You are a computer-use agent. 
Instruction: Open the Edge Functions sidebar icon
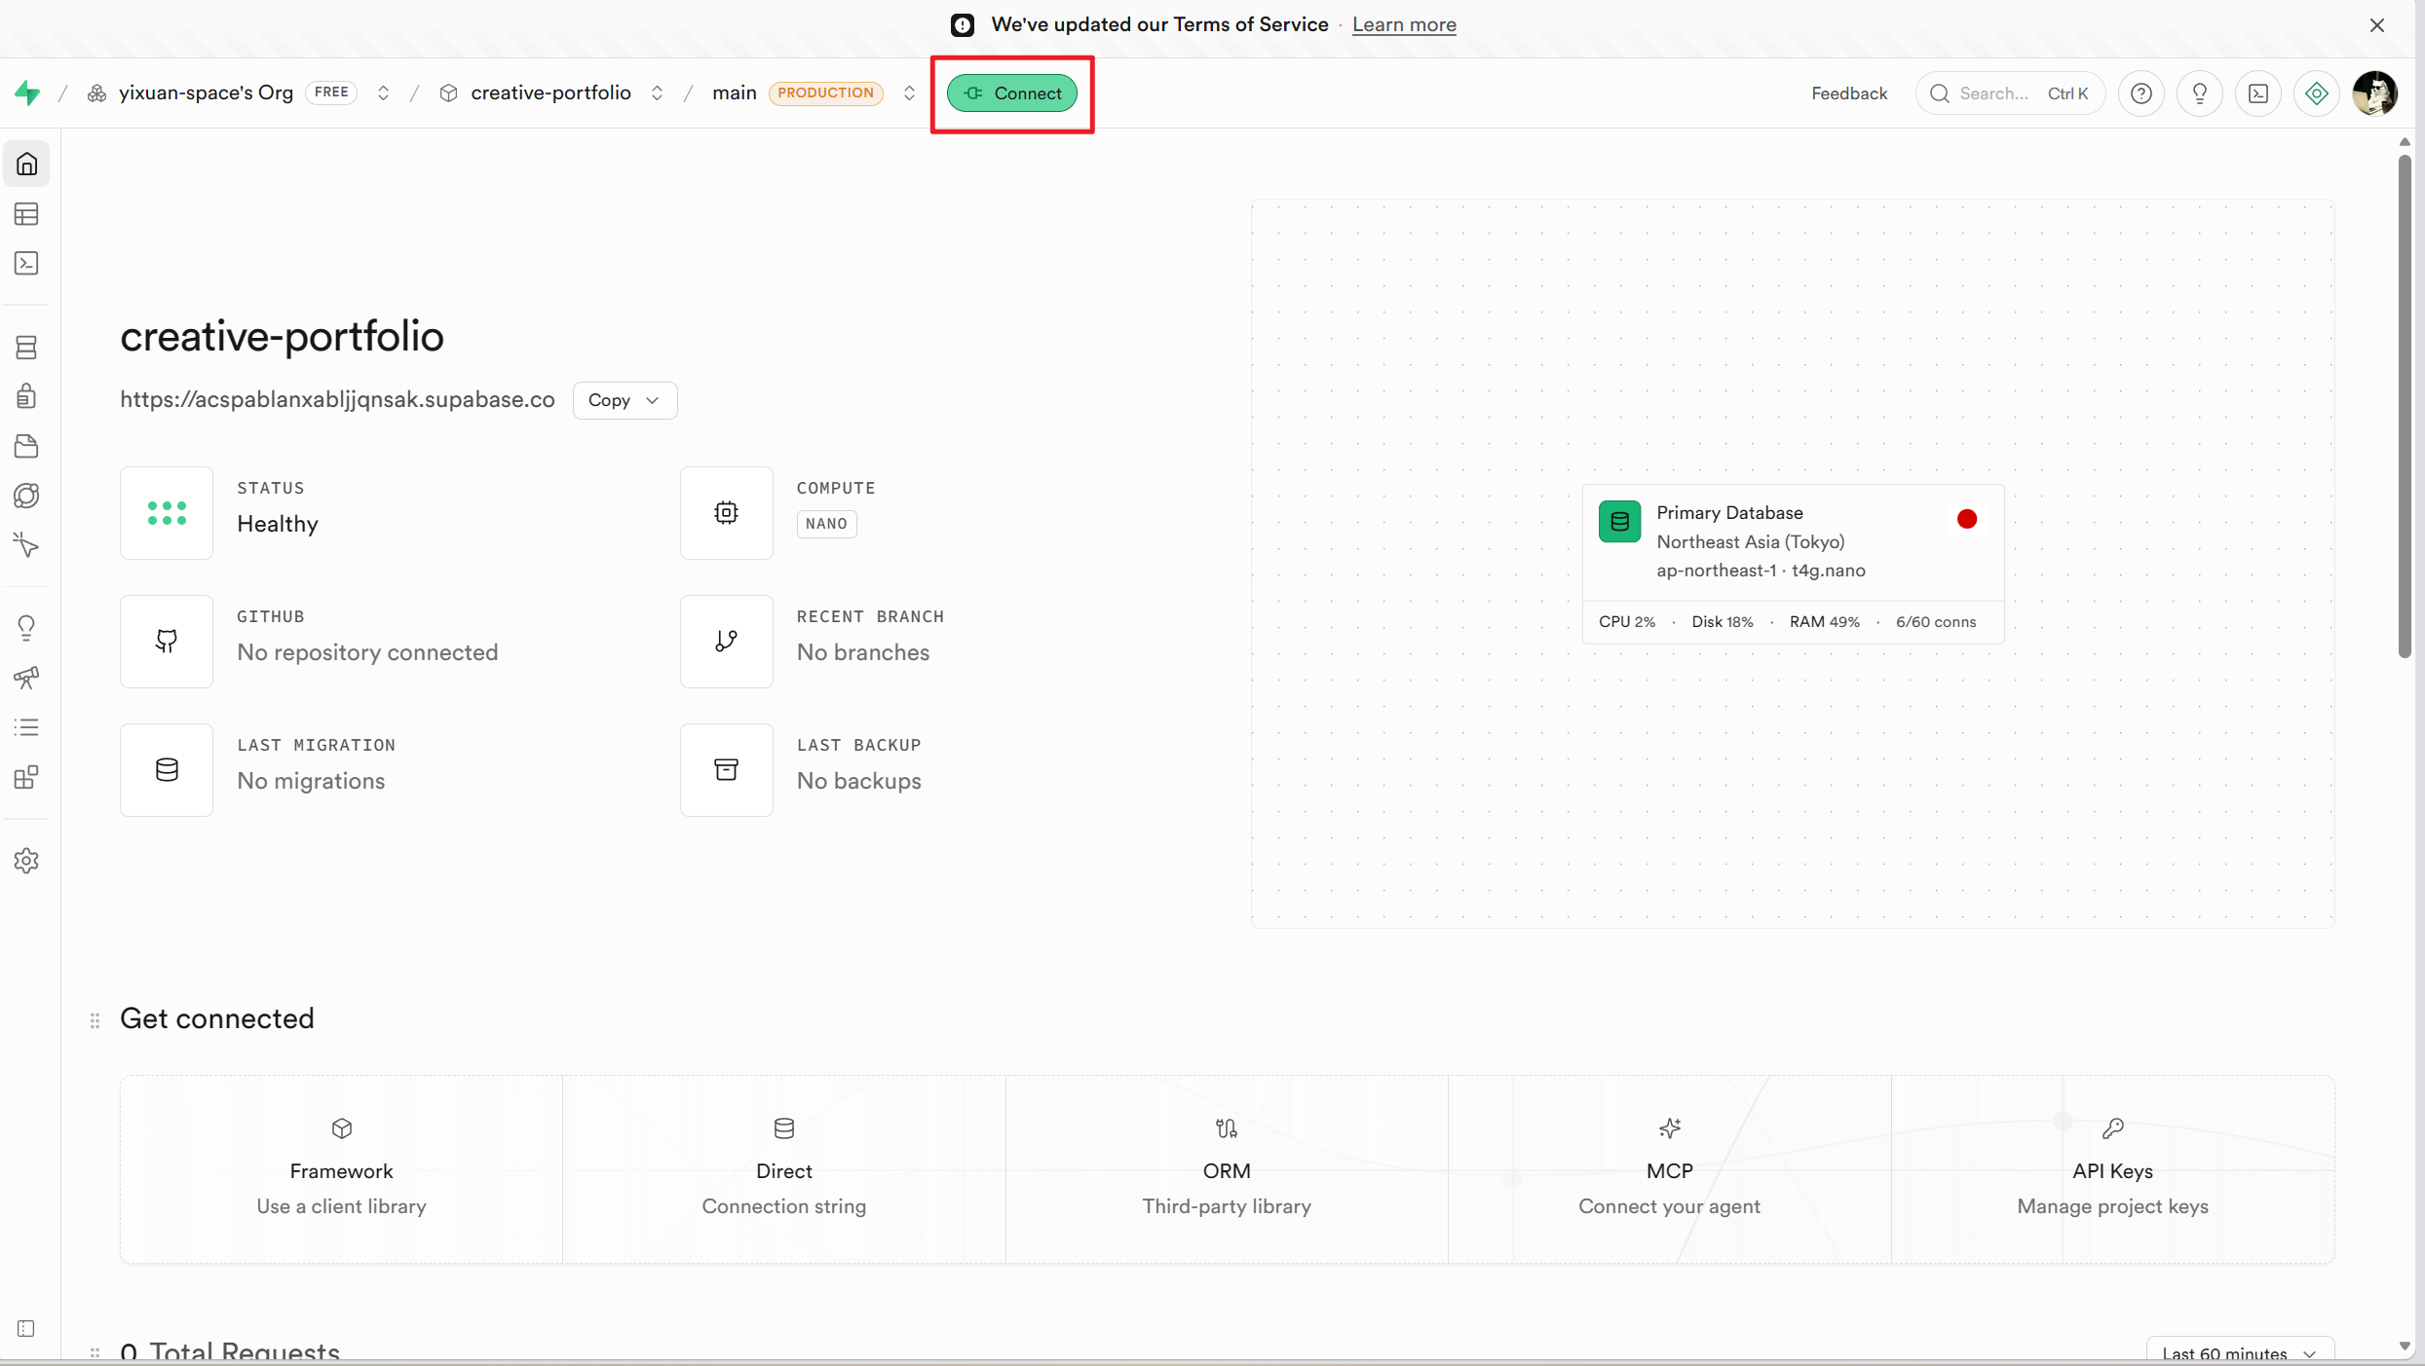click(x=26, y=496)
